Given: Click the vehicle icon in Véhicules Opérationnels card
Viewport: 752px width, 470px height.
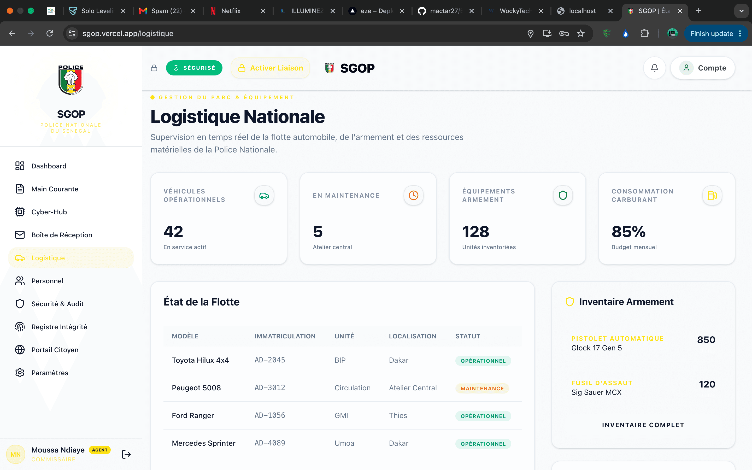Looking at the screenshot, I should pyautogui.click(x=264, y=195).
